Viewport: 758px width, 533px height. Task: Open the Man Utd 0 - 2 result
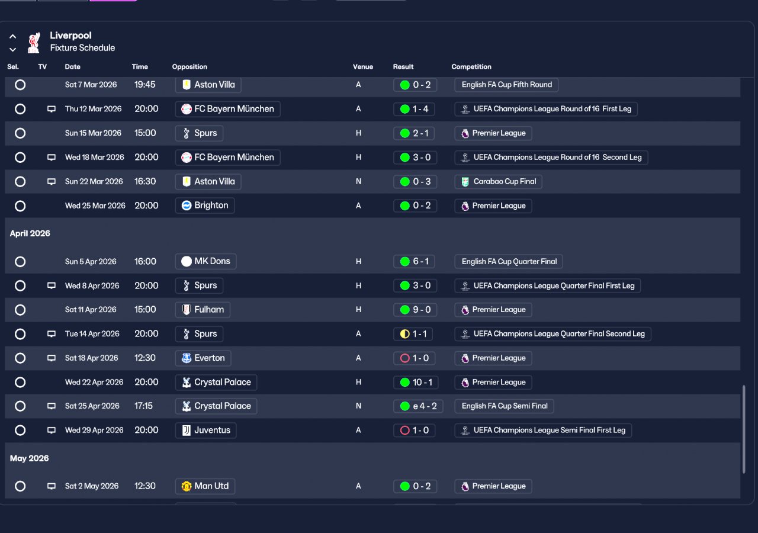point(415,486)
